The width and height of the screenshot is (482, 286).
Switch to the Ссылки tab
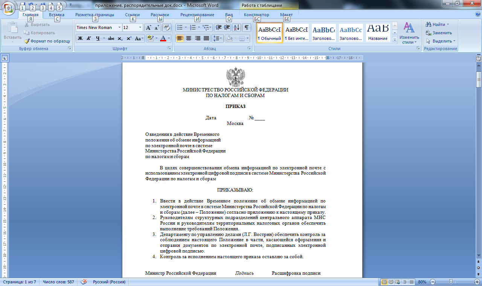pos(133,15)
